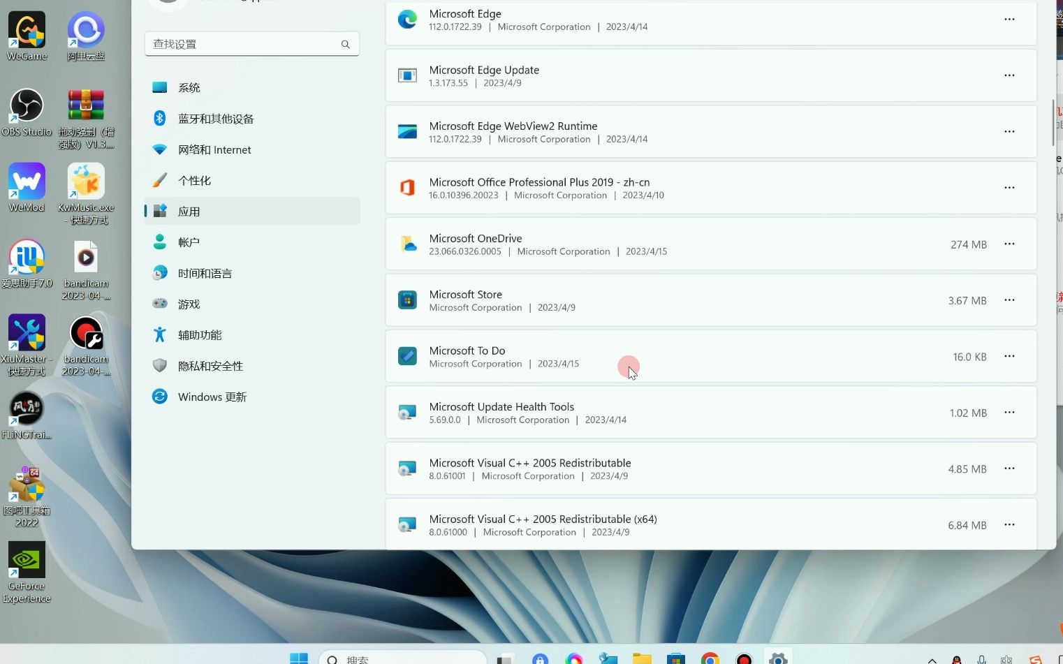The height and width of the screenshot is (664, 1063).
Task: Click the Microsoft Update Health Tools icon
Action: [x=407, y=413]
